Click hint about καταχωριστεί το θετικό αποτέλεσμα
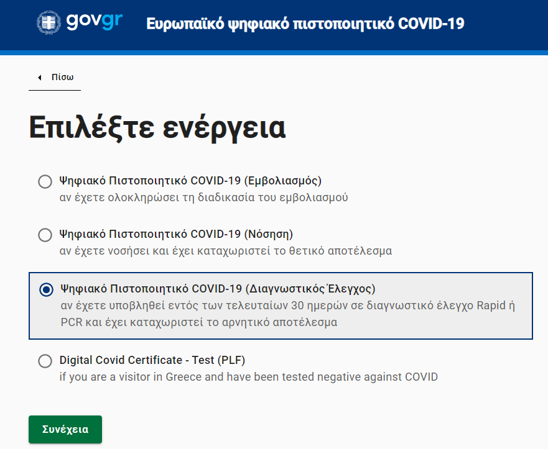The width and height of the screenshot is (548, 449). coord(226,251)
